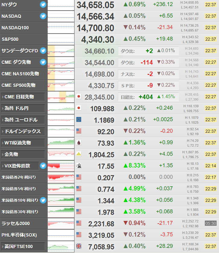Click the Japan flag in CME 日経先物 row
This screenshot has height=253, width=219.
click(79, 96)
